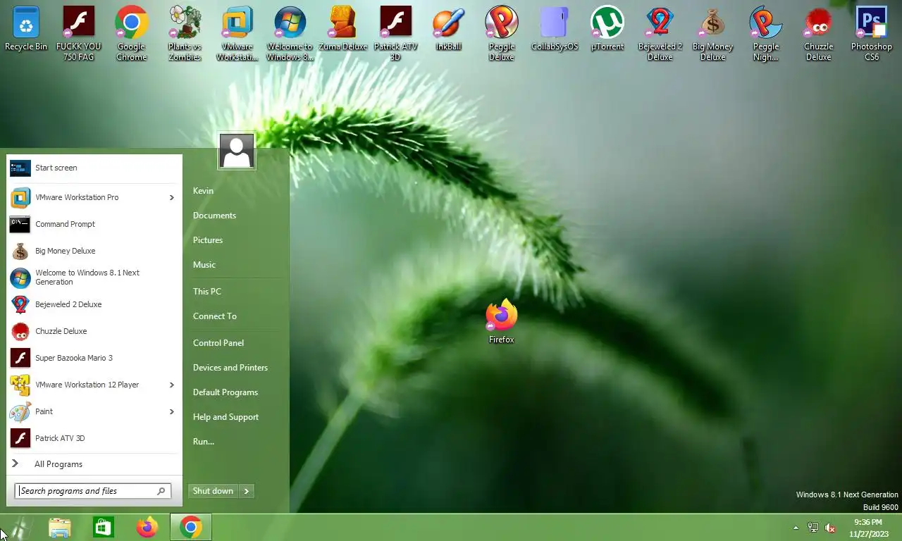This screenshot has width=902, height=541.
Task: Open File Explorer from the taskbar
Action: pos(60,528)
